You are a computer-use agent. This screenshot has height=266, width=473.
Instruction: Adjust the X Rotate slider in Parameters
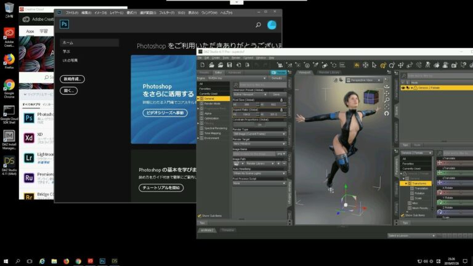456,192
